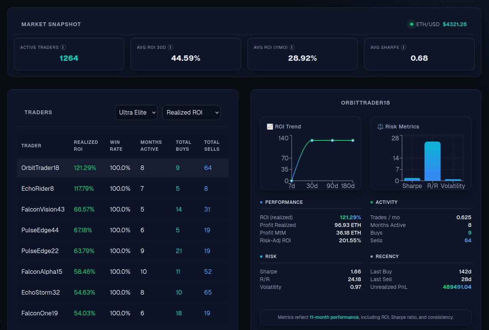Screen dimensions: 489x330
Task: Click the 30d point on ROI Trend
Action: (312, 140)
